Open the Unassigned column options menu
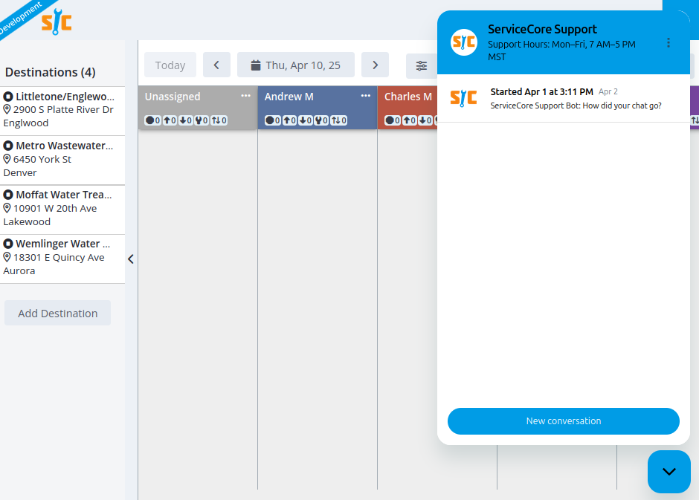 [x=245, y=96]
